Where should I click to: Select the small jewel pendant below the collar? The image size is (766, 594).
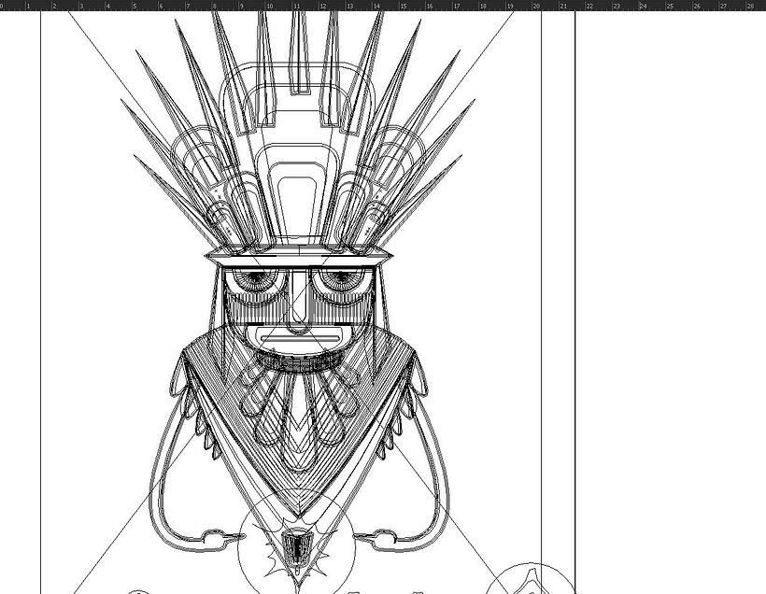tap(296, 548)
